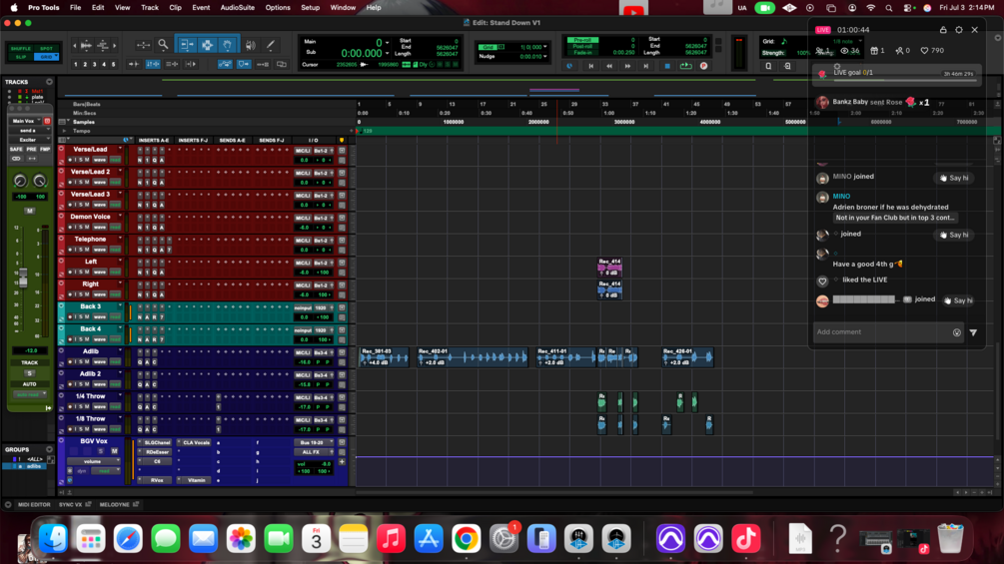Click the Go to End transport button

[646, 66]
